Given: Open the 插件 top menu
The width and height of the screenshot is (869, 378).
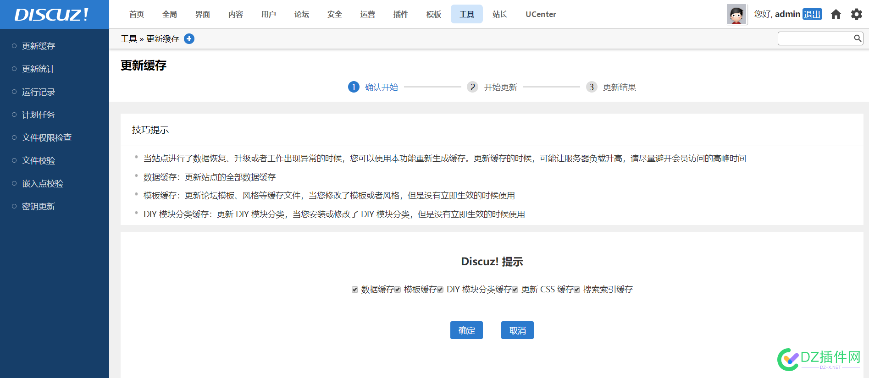Looking at the screenshot, I should pyautogui.click(x=401, y=14).
